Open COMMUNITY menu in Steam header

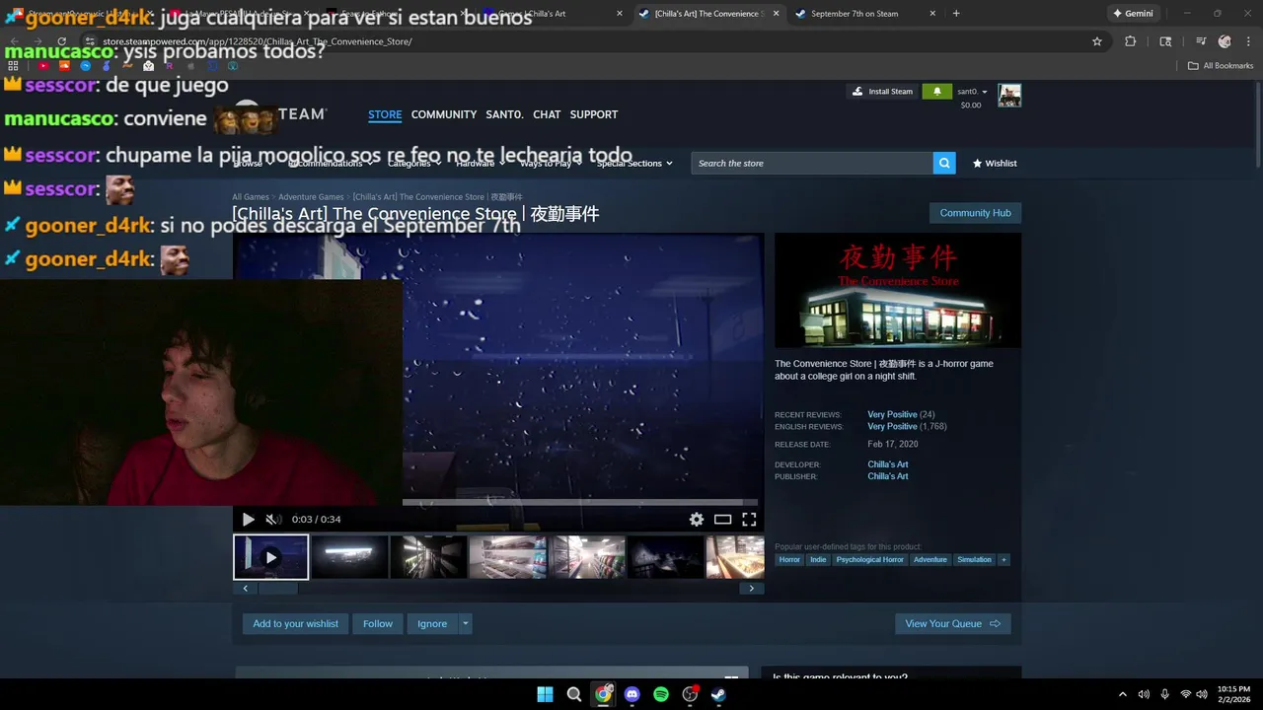click(x=444, y=114)
